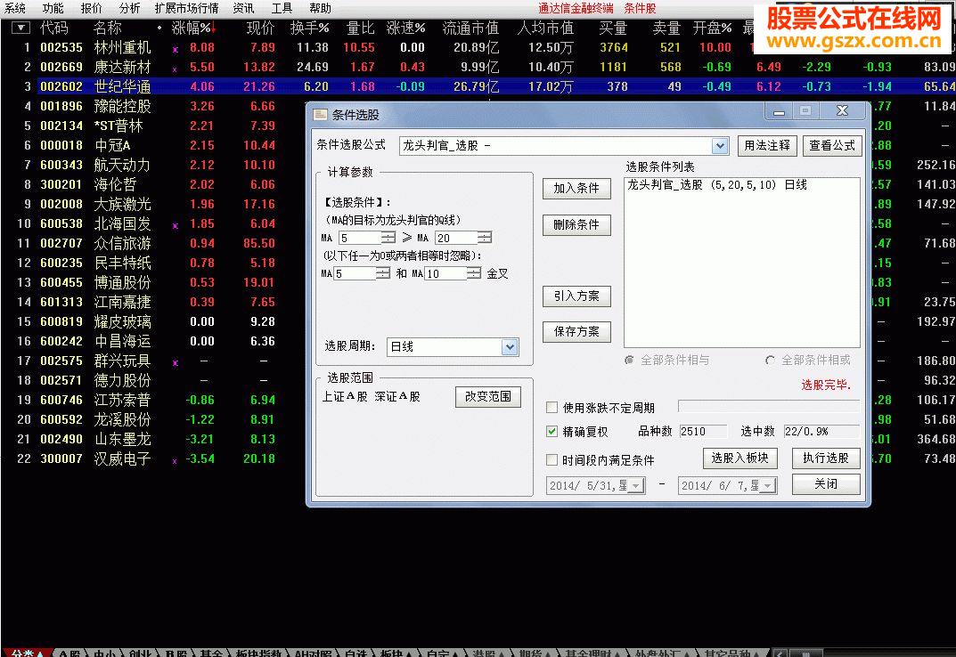Open the start date 2014/5/31 dropdown
This screenshot has height=657, width=956.
pos(636,486)
